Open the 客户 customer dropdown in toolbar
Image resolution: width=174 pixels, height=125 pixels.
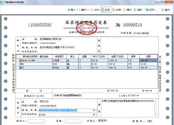84,10
